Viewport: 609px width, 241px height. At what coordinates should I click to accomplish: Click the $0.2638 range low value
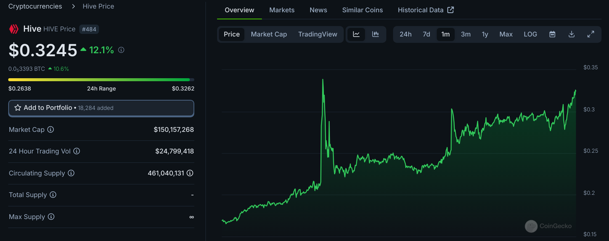20,89
